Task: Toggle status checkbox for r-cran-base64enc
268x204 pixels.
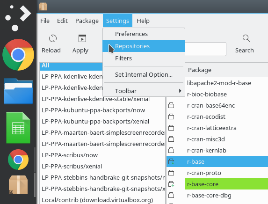Action: pyautogui.click(x=171, y=105)
